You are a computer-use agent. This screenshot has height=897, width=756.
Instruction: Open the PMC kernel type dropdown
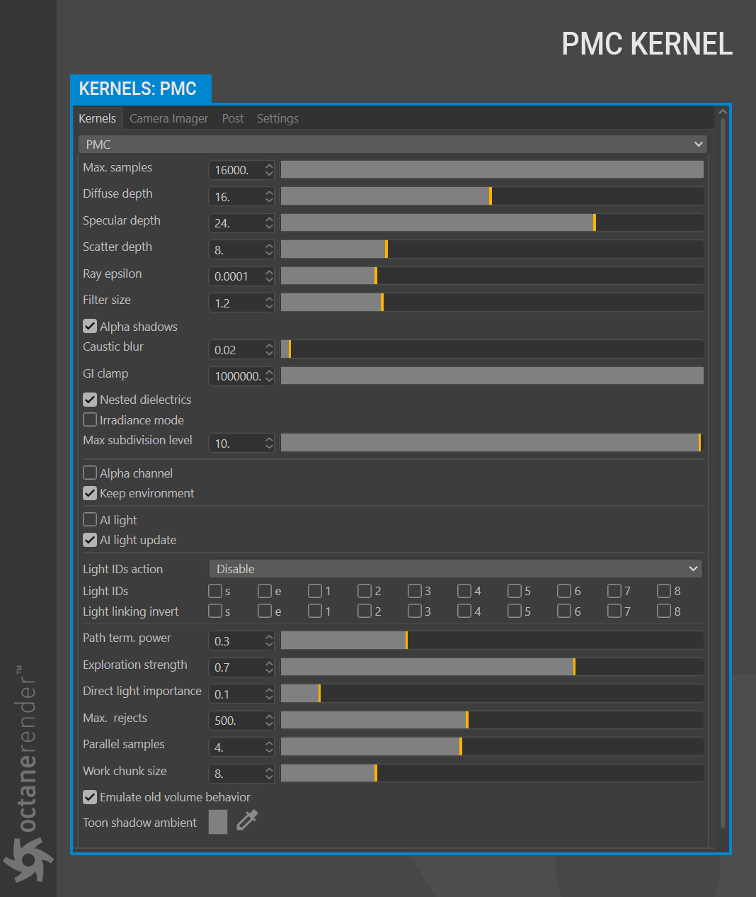(392, 145)
